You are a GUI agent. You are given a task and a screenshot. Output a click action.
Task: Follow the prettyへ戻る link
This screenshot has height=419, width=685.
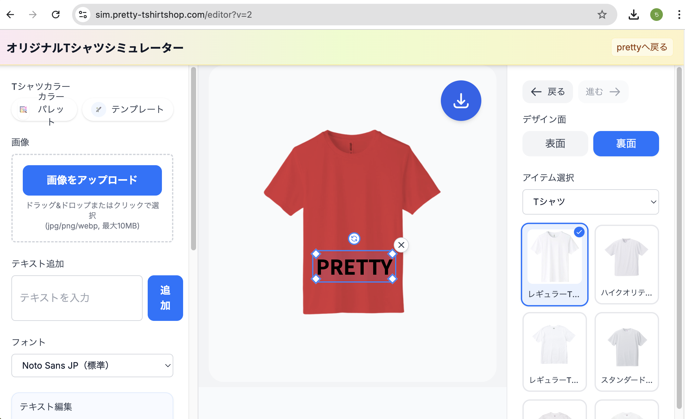point(642,47)
